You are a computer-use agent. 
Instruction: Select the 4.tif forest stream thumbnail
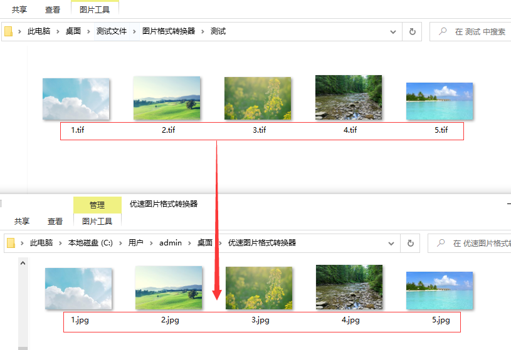(x=349, y=97)
